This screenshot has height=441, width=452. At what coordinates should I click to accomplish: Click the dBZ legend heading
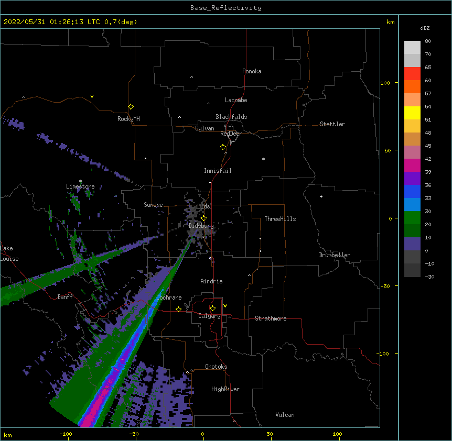coord(425,28)
